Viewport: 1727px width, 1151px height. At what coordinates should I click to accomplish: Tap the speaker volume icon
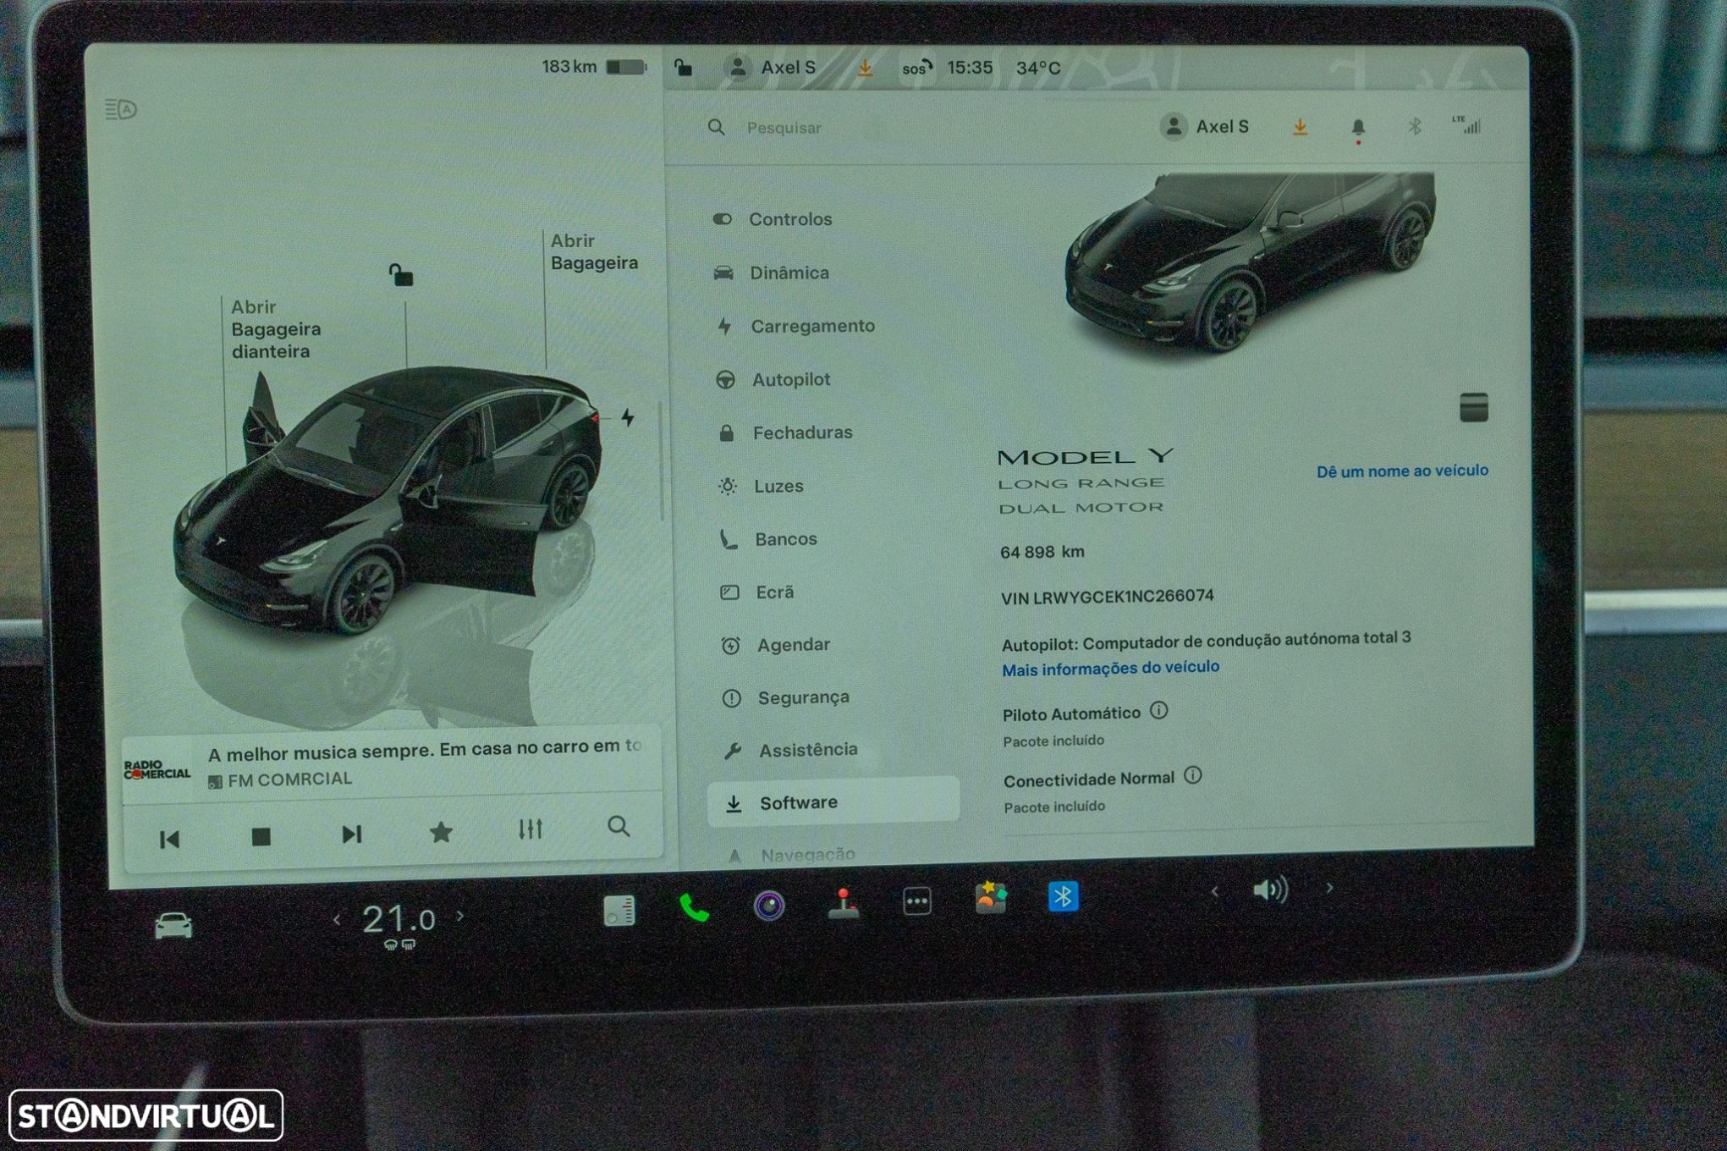point(1270,889)
